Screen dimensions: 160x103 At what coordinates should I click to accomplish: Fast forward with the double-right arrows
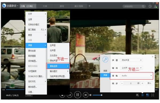point(156,90)
